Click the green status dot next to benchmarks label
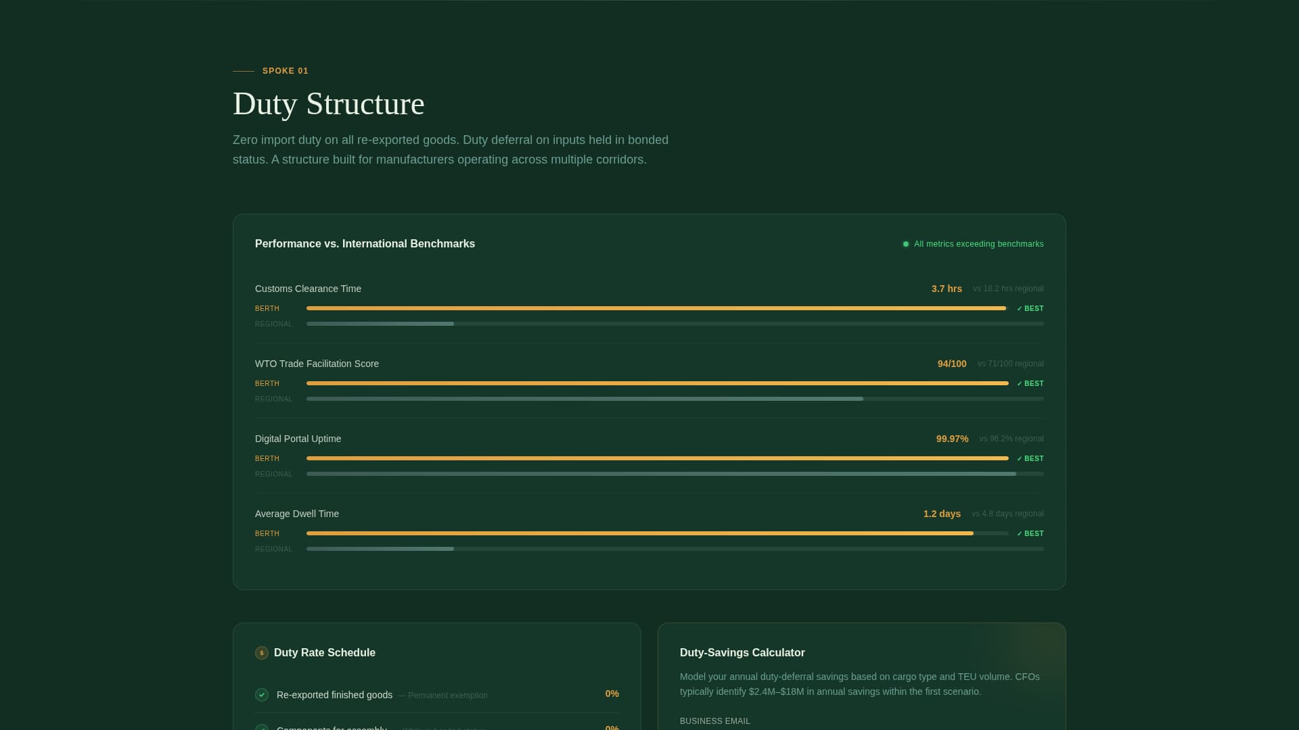 [x=906, y=244]
